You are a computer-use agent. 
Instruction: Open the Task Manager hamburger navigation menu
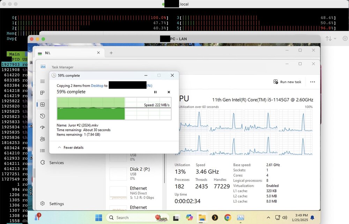coord(42,81)
